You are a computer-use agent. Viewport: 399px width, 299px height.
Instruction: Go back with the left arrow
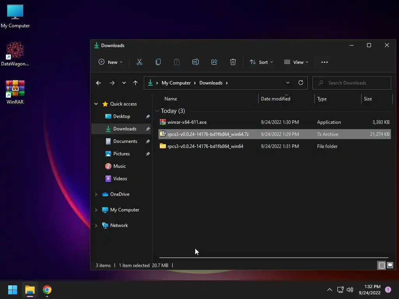point(99,83)
